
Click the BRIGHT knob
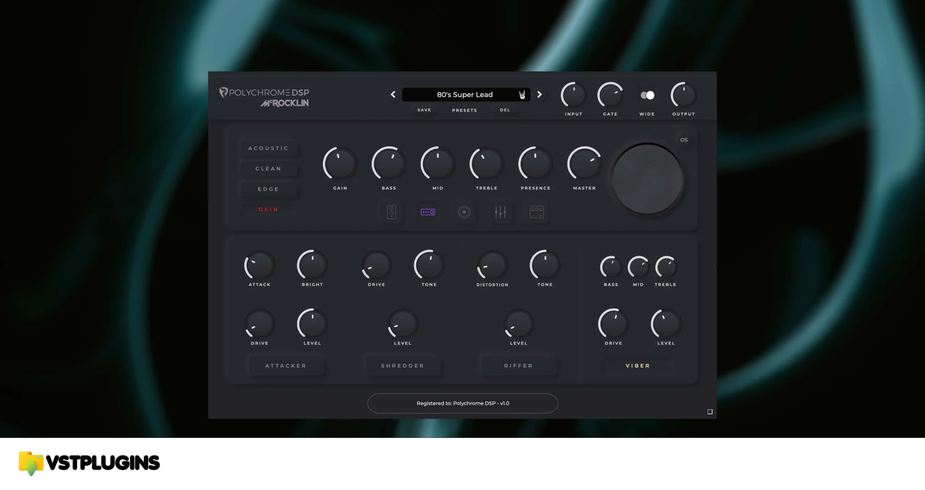point(312,265)
